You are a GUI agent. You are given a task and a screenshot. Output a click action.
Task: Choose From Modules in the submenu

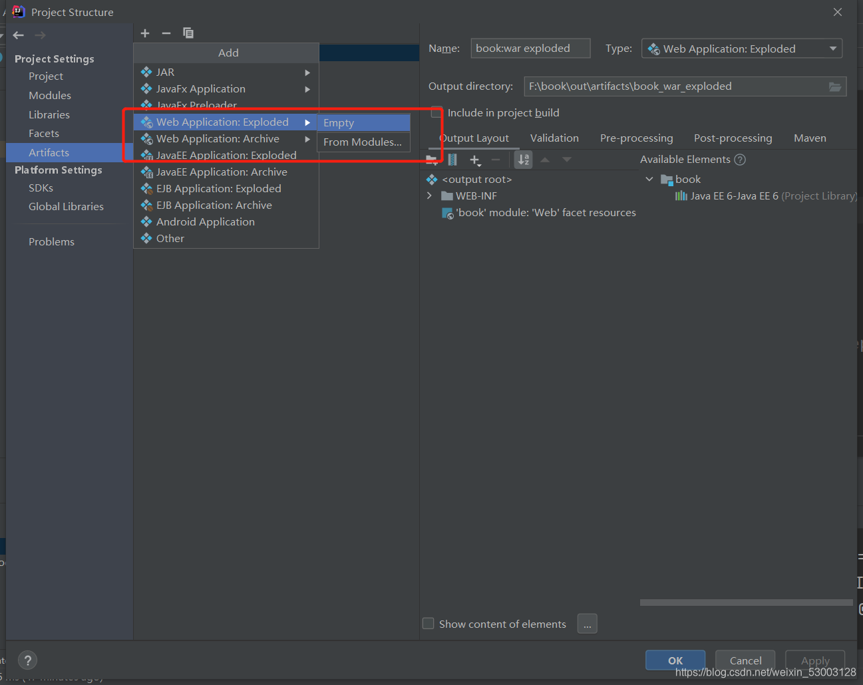[363, 142]
